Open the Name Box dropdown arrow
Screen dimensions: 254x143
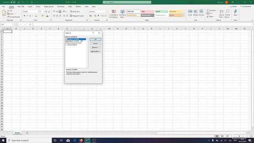click(13, 24)
